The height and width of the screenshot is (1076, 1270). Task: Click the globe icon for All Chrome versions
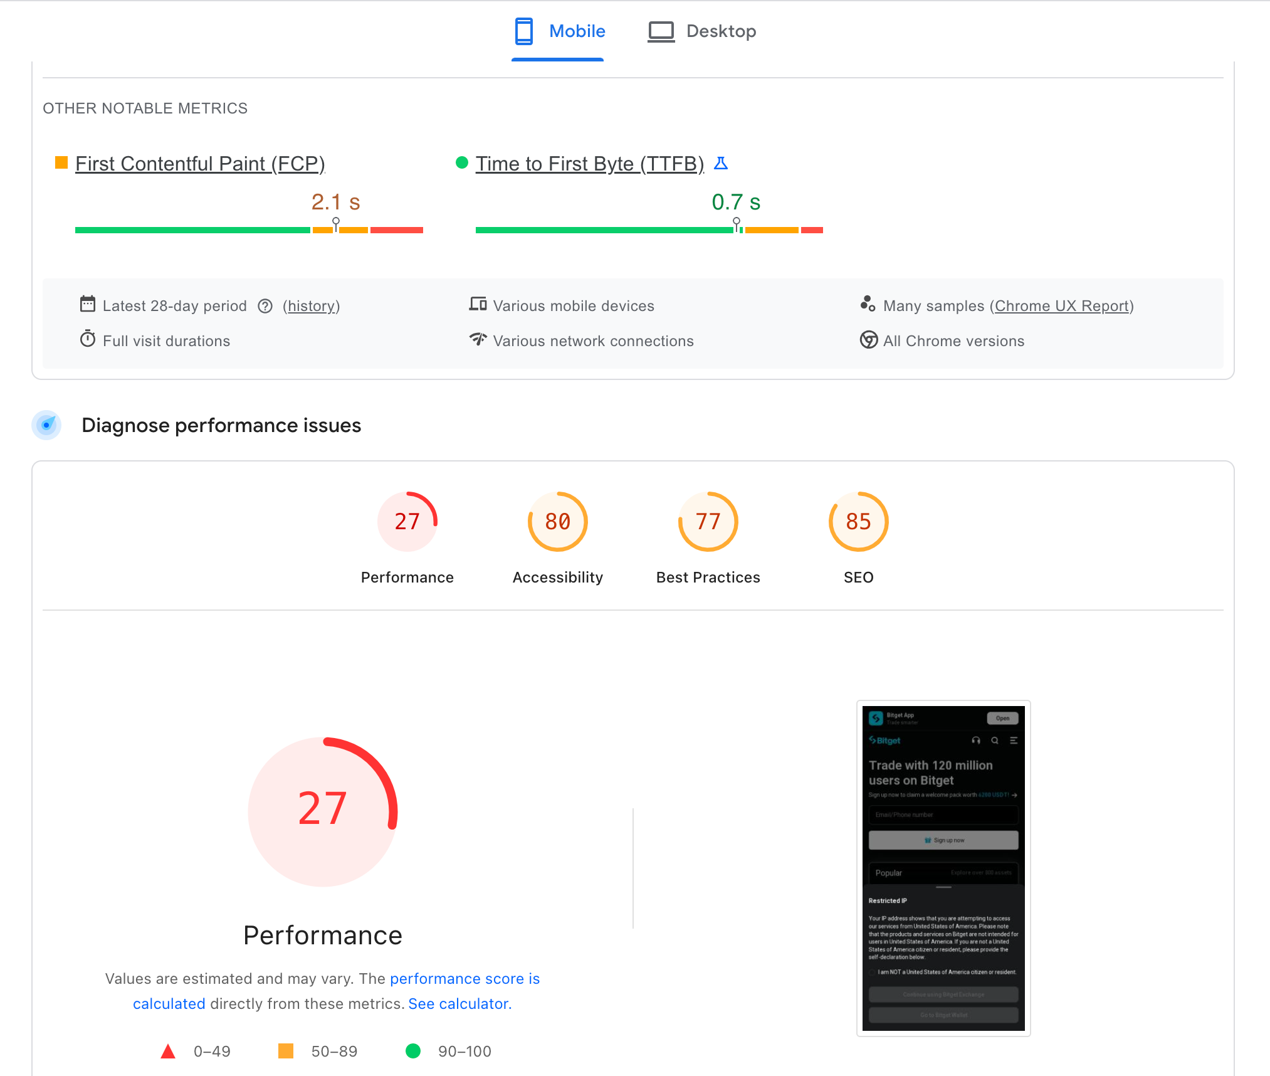[869, 340]
